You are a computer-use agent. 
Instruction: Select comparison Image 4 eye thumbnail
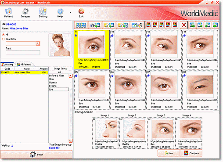tap(189, 133)
